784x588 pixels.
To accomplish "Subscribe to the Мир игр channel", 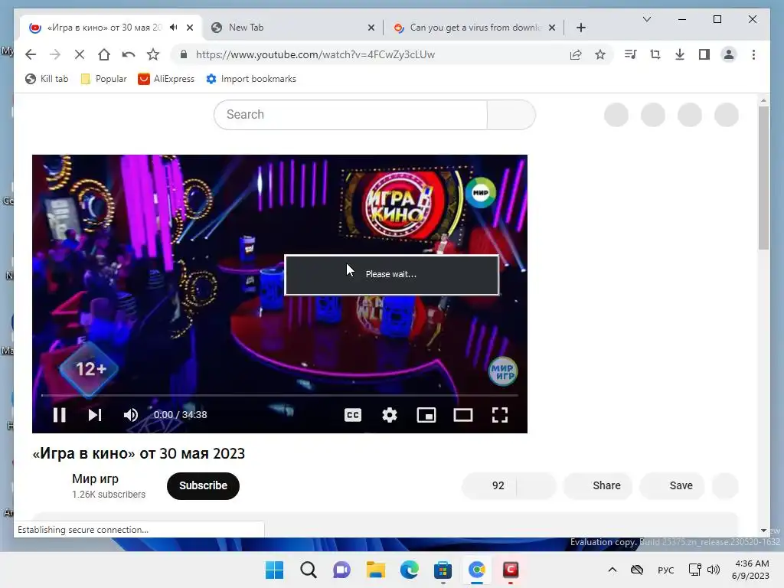I will point(203,486).
